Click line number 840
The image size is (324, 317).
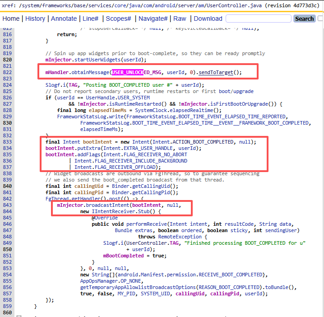(x=7, y=186)
